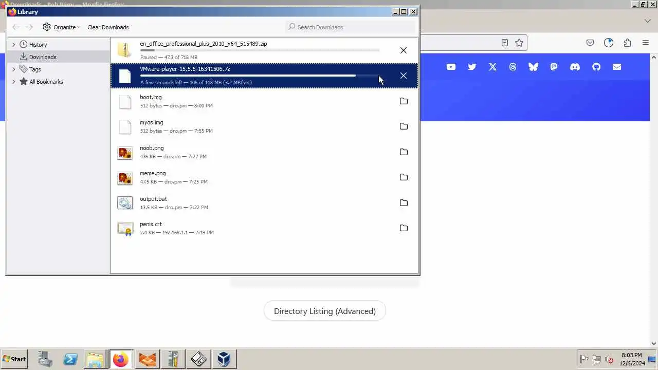Viewport: 658px width, 370px height.
Task: Select the output.bat download entry
Action: point(264,203)
